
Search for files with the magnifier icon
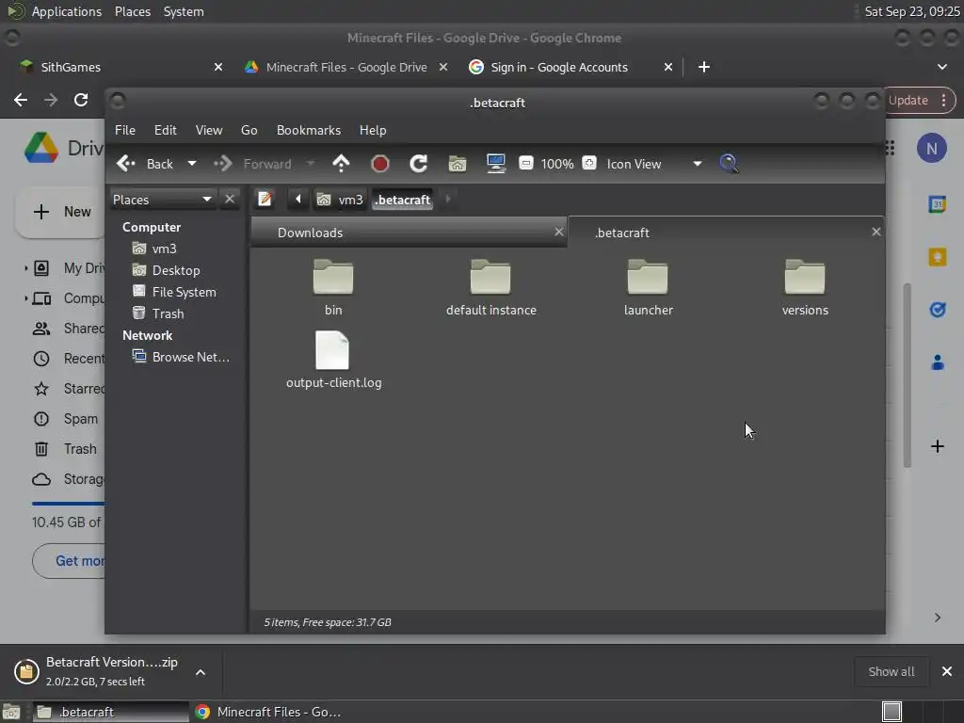729,164
